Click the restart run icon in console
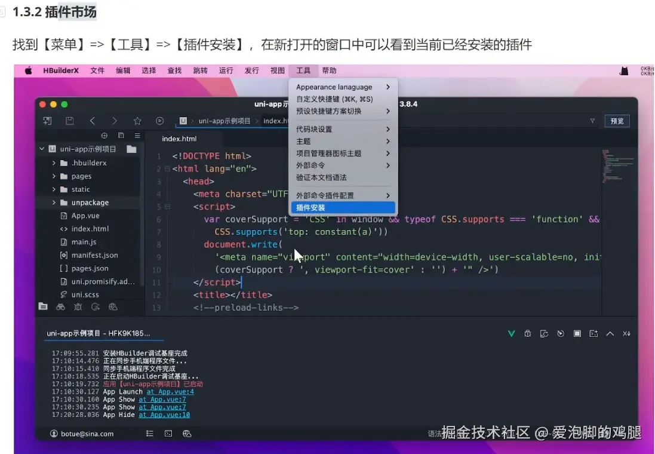 [561, 333]
